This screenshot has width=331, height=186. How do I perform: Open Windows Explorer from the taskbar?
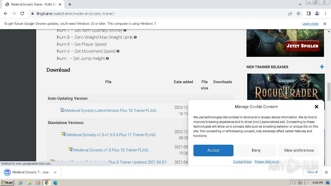tap(29, 183)
